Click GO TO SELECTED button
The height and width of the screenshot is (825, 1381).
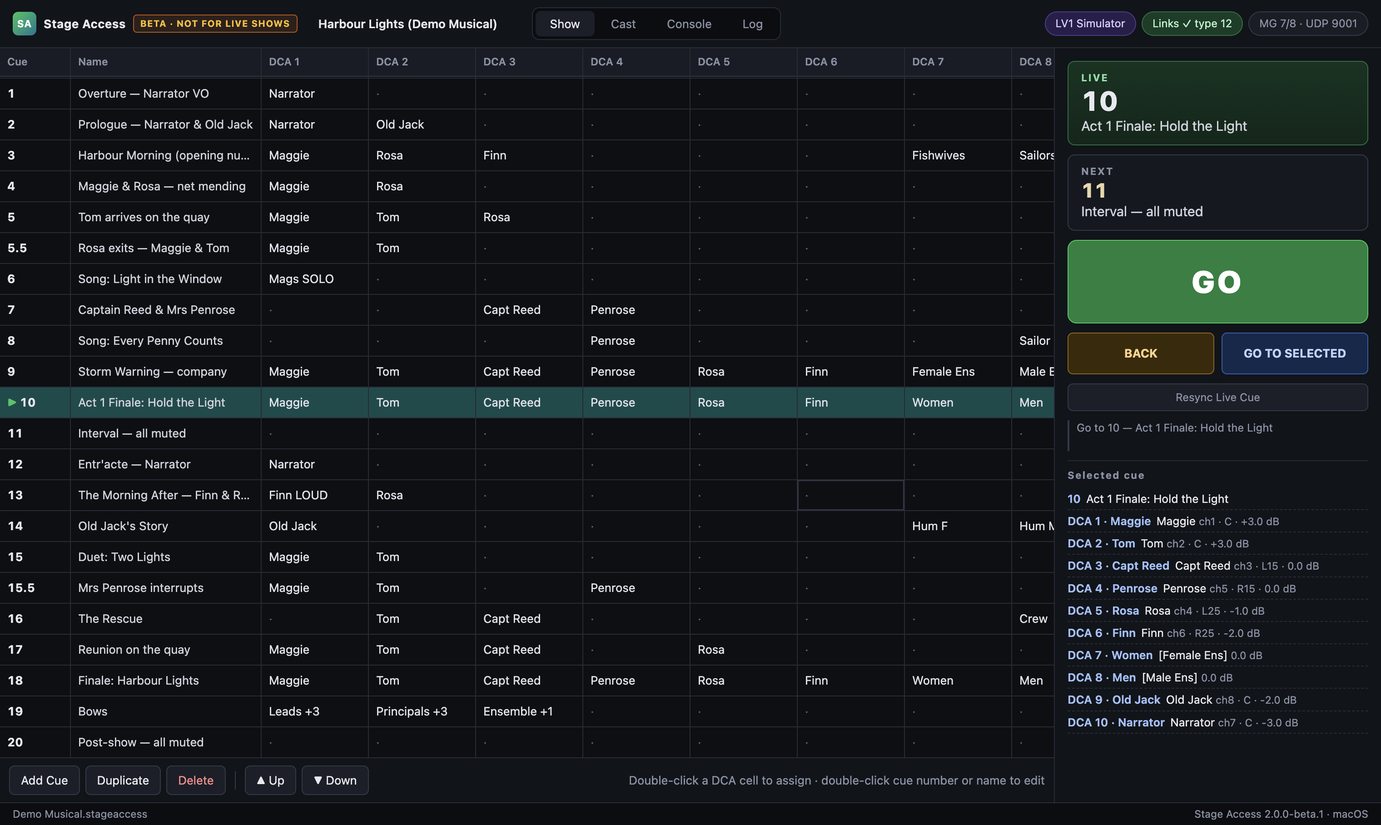click(x=1294, y=353)
